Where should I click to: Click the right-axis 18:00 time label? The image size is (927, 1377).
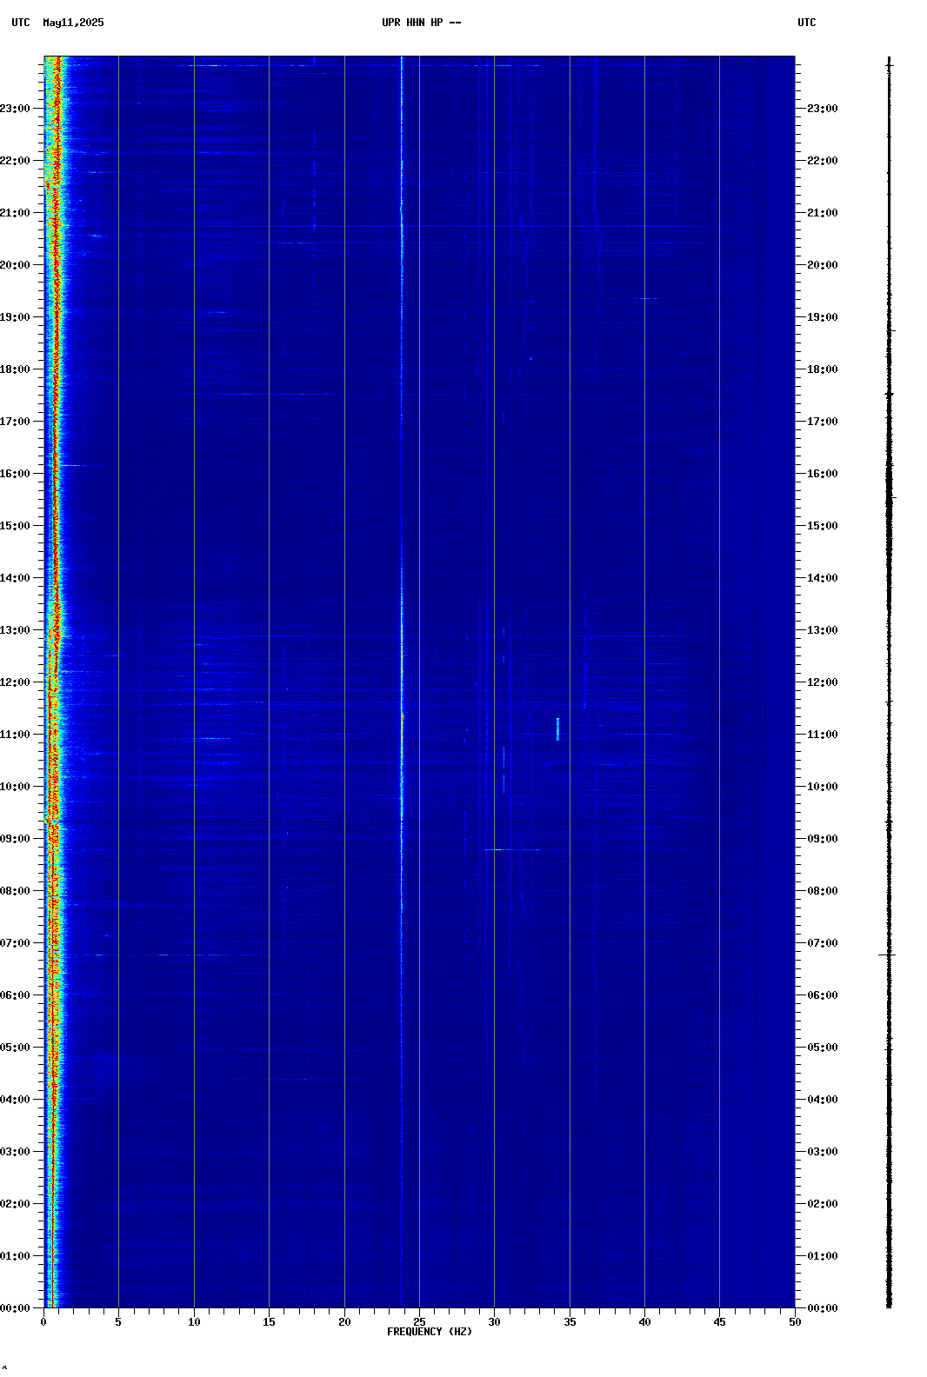point(823,369)
